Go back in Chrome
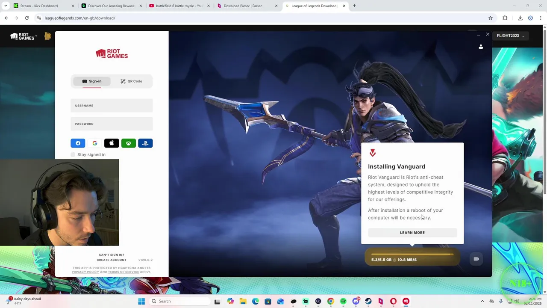The width and height of the screenshot is (547, 308). point(6,18)
